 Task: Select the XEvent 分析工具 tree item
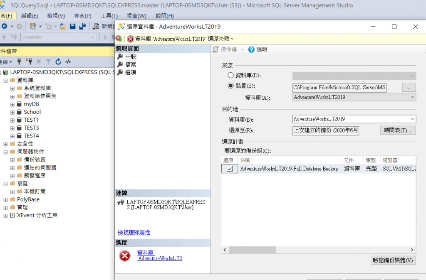pos(37,215)
